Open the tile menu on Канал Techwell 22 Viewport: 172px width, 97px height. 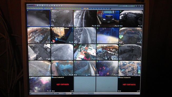(x=72, y=91)
